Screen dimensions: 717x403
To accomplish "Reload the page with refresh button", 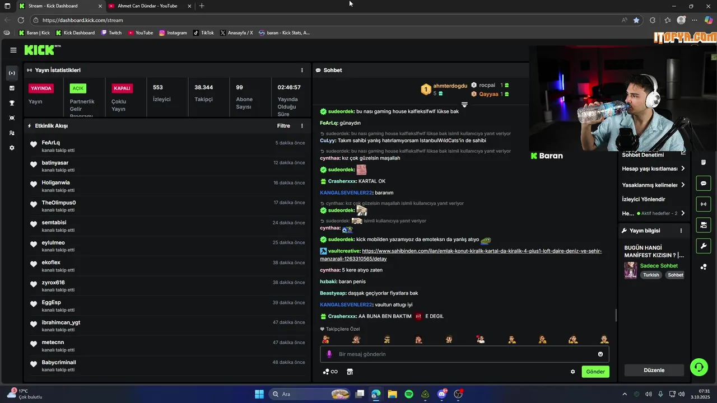I will pos(21,20).
